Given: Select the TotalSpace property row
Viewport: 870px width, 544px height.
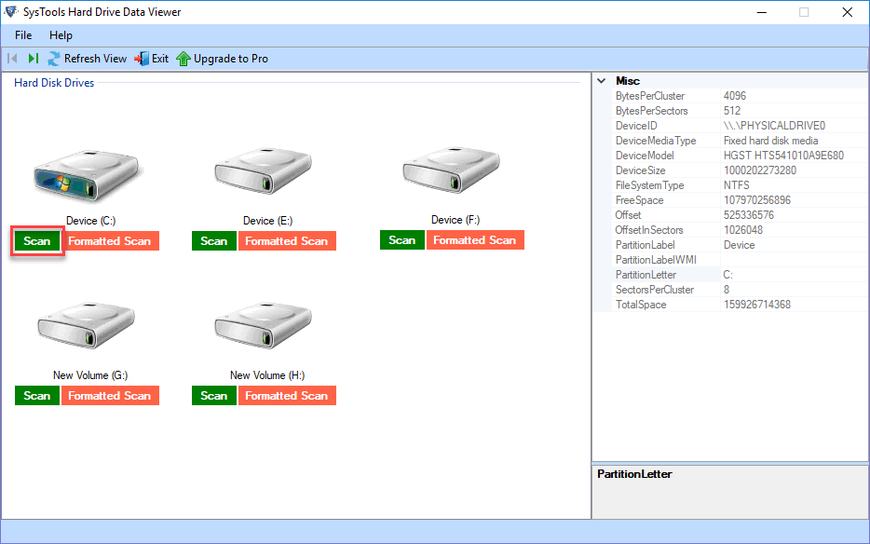Looking at the screenshot, I should [741, 305].
